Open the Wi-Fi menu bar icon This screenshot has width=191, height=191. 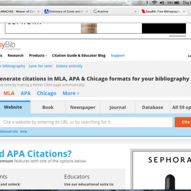[x=154, y=3]
